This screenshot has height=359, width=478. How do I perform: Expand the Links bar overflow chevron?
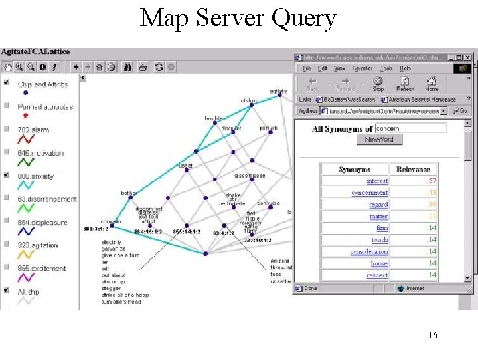pyautogui.click(x=468, y=98)
